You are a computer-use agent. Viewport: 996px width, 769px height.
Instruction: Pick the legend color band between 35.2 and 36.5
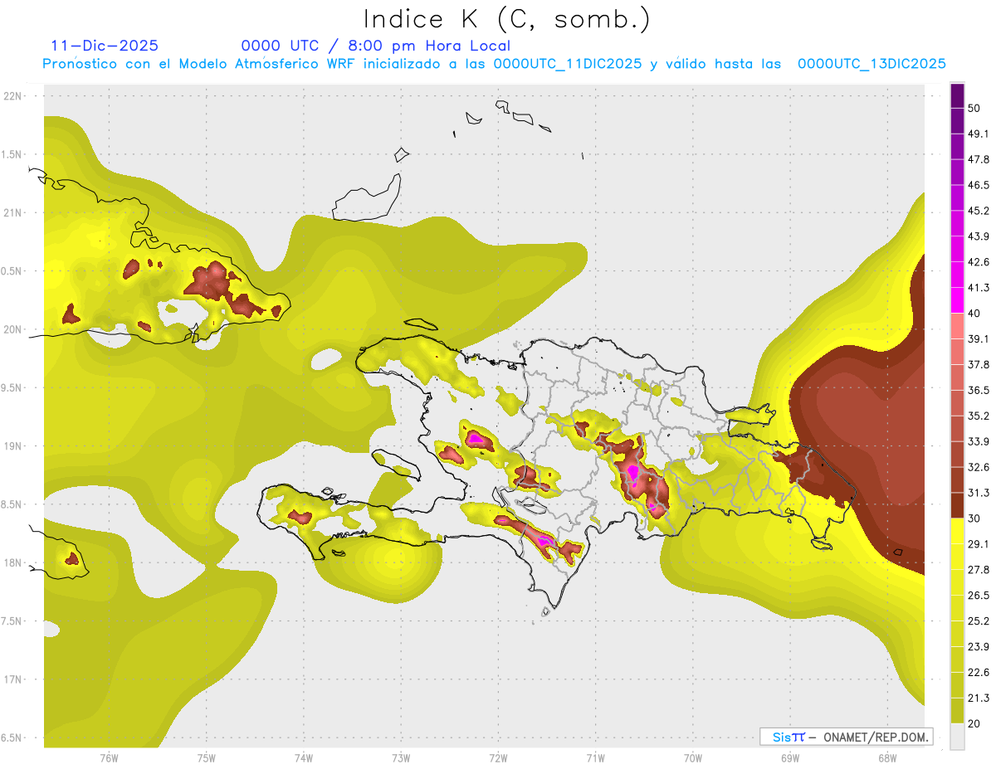(x=957, y=402)
